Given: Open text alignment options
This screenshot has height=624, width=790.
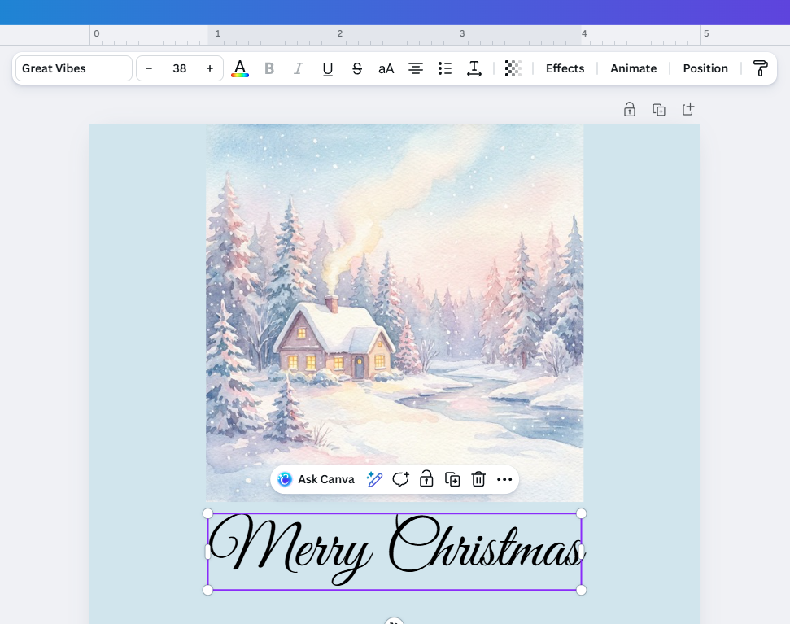Looking at the screenshot, I should pos(416,68).
